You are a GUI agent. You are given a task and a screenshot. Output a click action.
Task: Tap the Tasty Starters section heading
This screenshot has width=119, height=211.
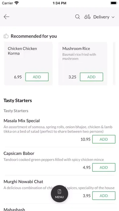coord(18,101)
